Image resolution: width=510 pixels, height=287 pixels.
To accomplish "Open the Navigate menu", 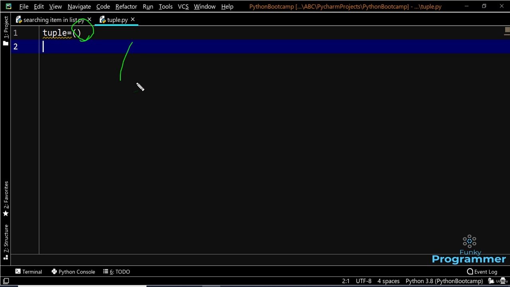I will [x=79, y=7].
